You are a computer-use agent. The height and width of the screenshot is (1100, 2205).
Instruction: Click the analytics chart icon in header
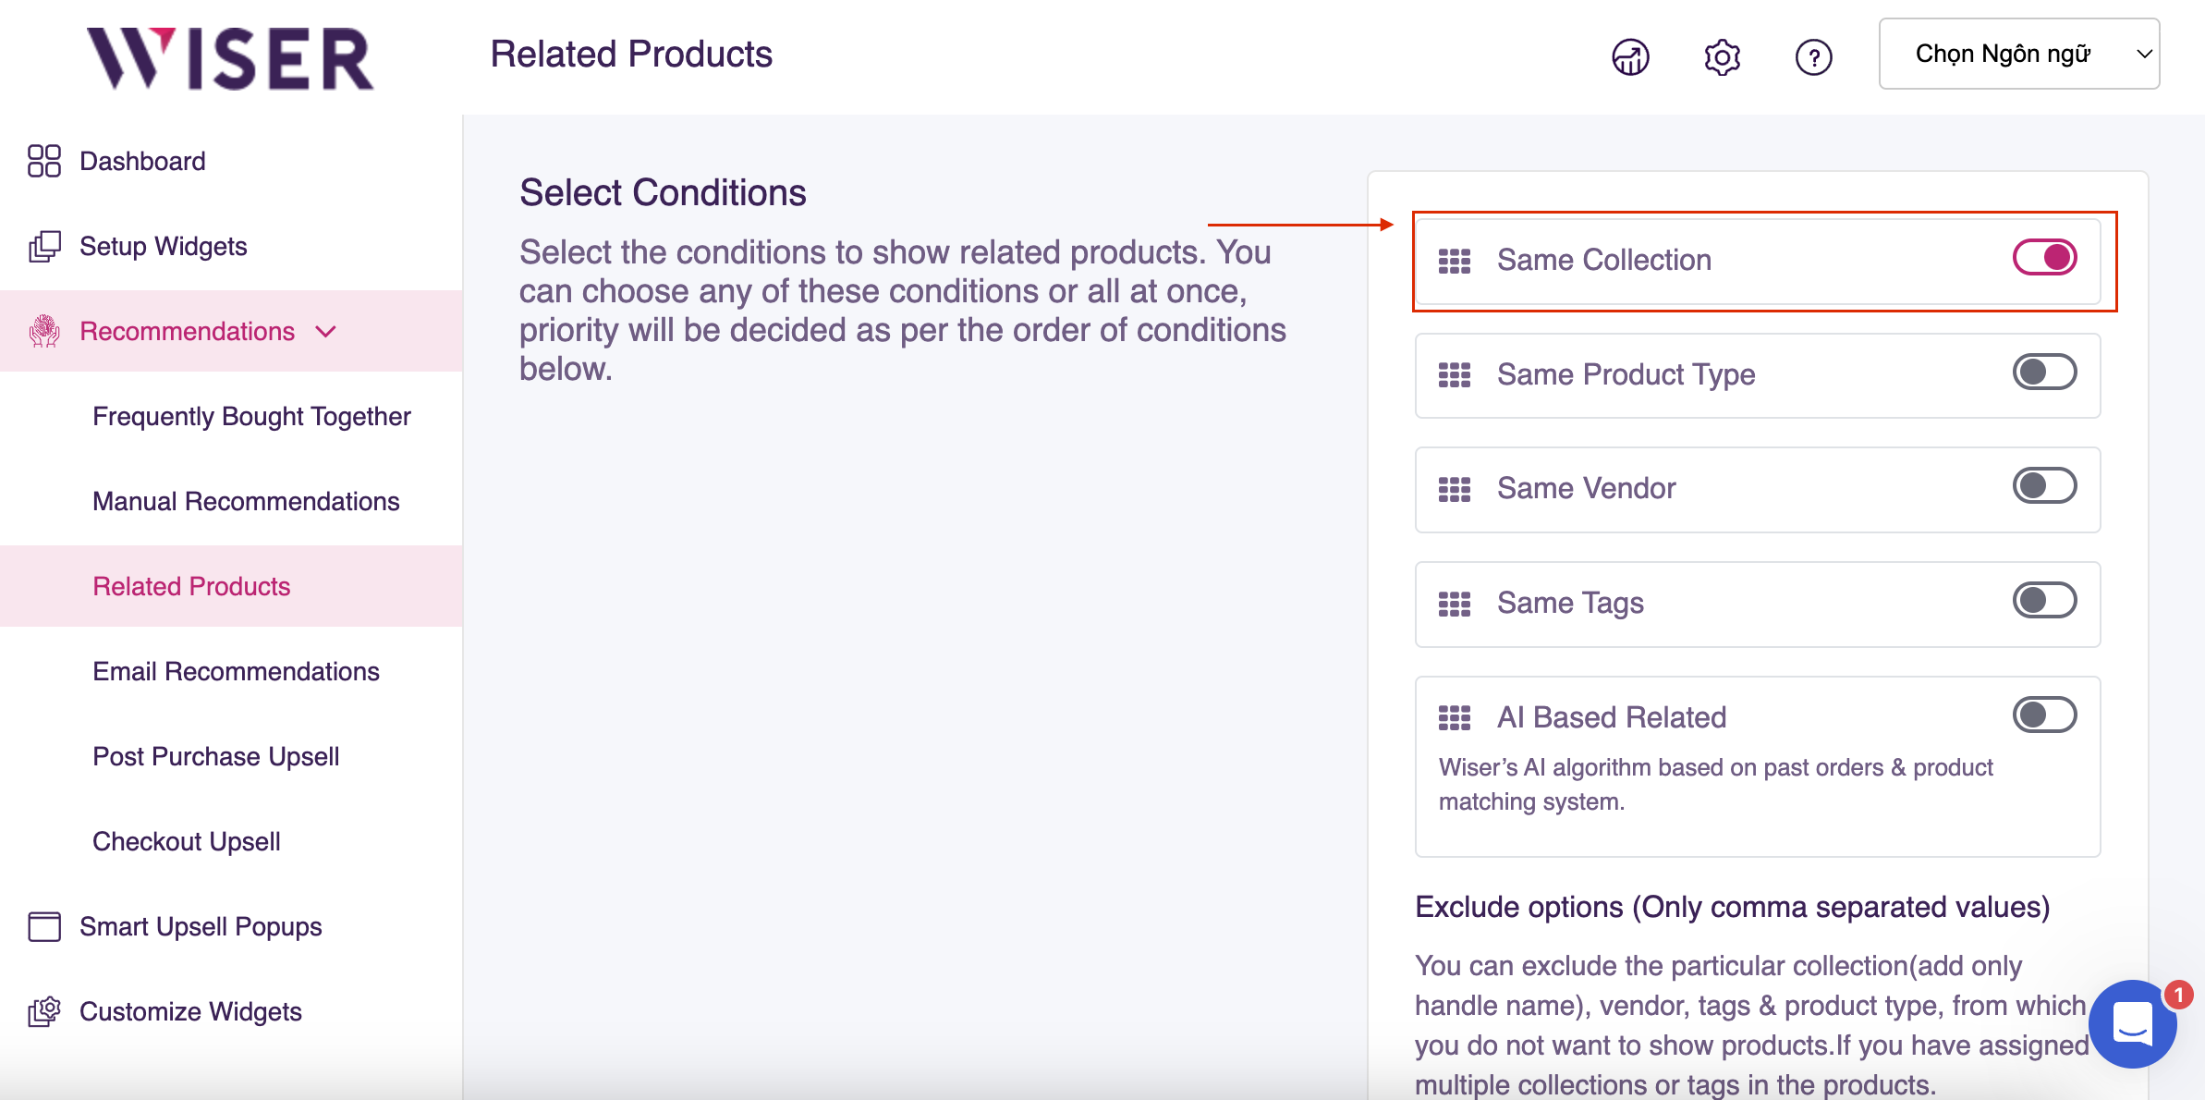1630,57
